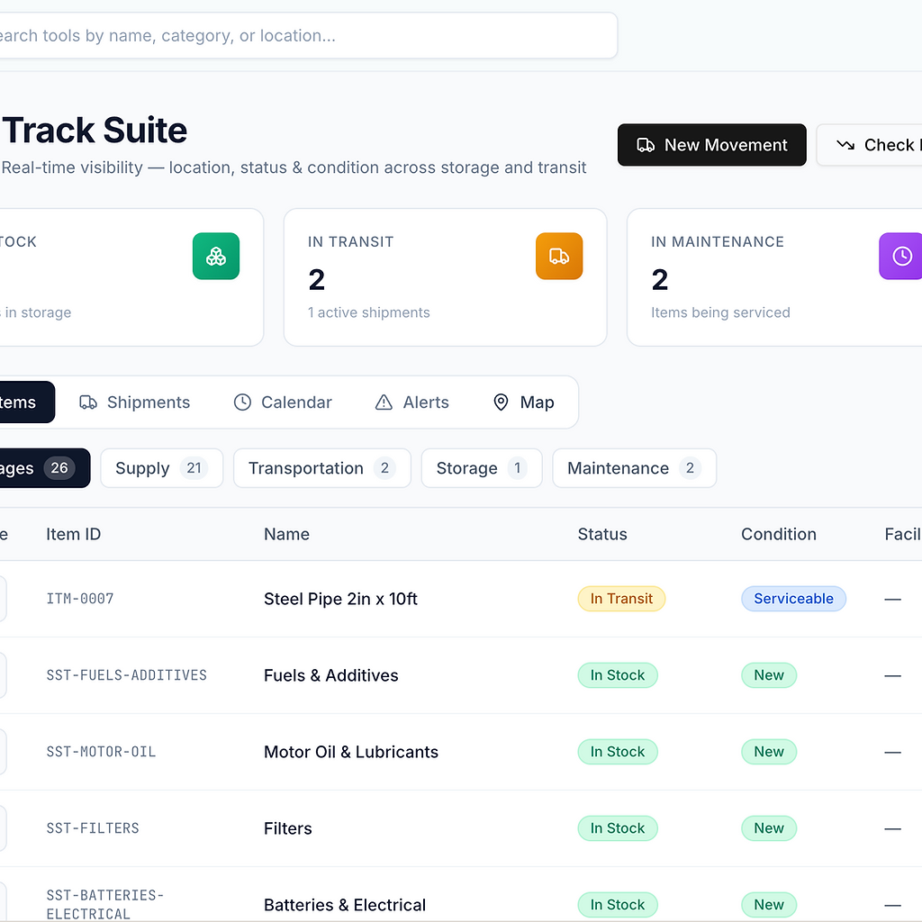Click item ID SST-FILTERS
Image resolution: width=922 pixels, height=922 pixels.
click(93, 828)
